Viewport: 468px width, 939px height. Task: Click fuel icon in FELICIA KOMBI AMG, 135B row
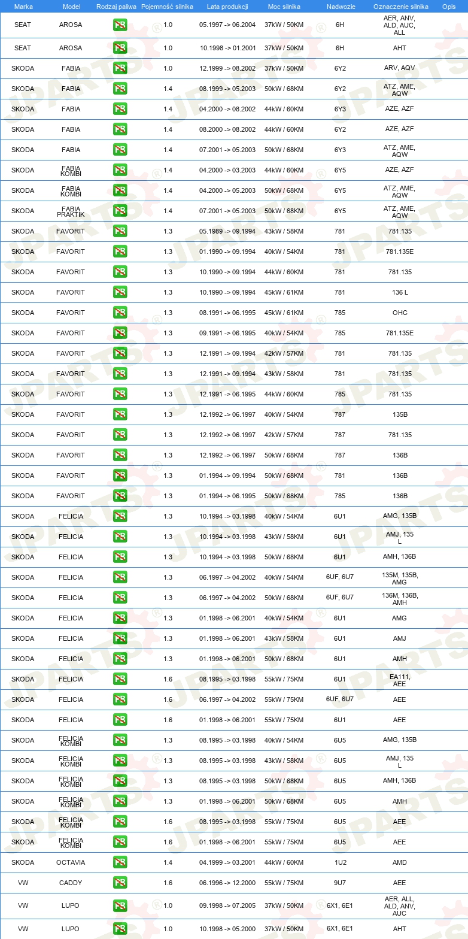click(x=120, y=740)
